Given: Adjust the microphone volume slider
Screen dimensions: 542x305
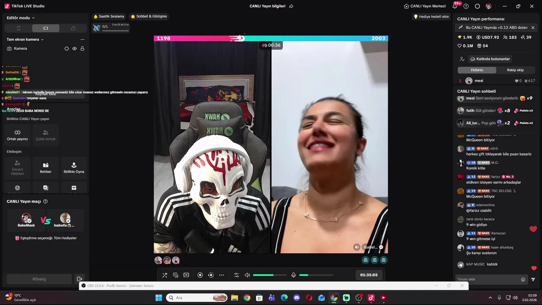Looking at the screenshot, I should [x=316, y=275].
